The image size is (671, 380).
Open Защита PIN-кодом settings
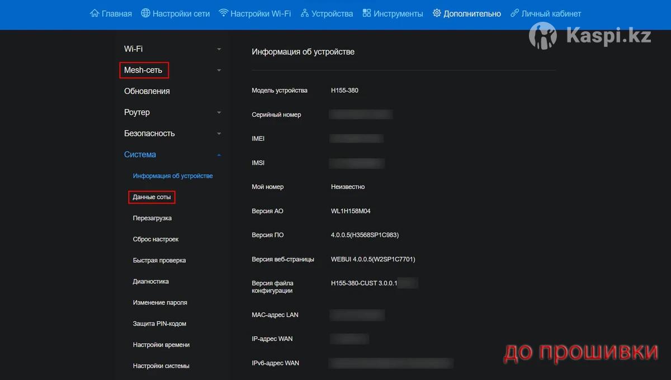pyautogui.click(x=159, y=324)
